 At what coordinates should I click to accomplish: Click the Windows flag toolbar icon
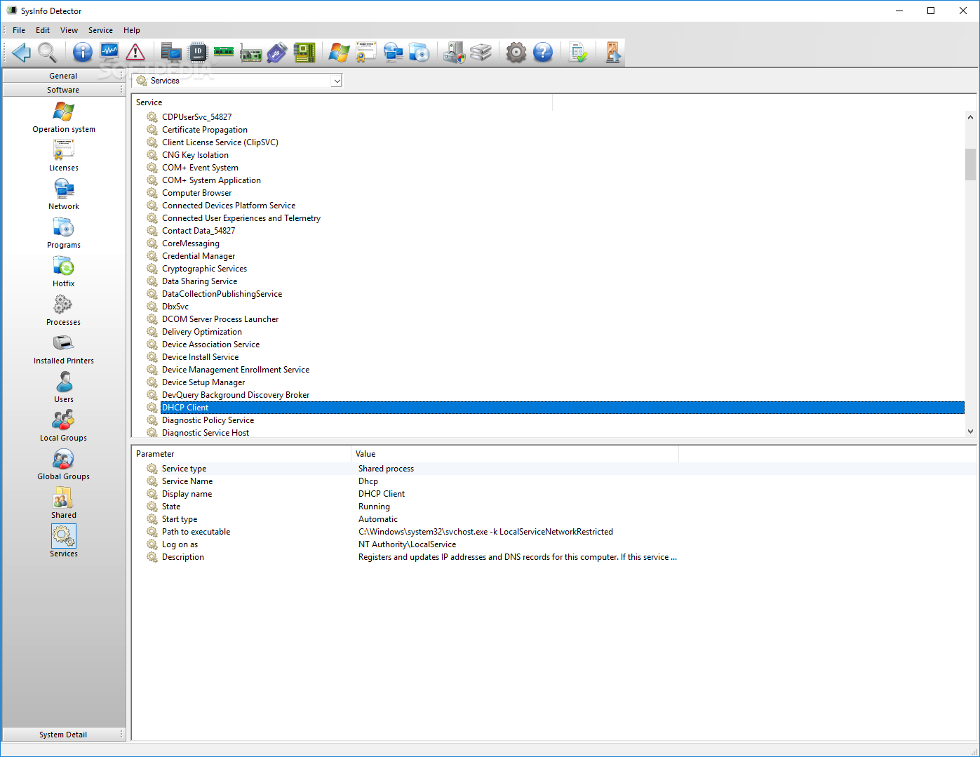(x=340, y=52)
